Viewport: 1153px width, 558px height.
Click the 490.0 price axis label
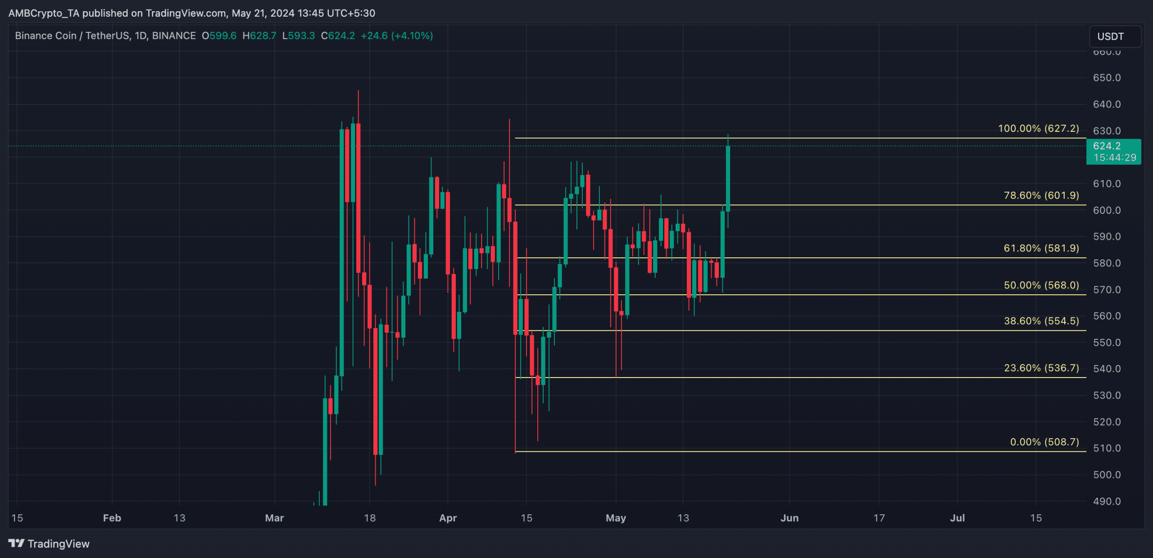tap(1107, 501)
